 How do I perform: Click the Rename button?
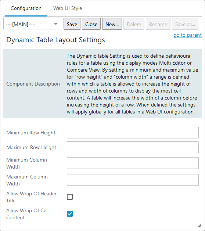158,24
